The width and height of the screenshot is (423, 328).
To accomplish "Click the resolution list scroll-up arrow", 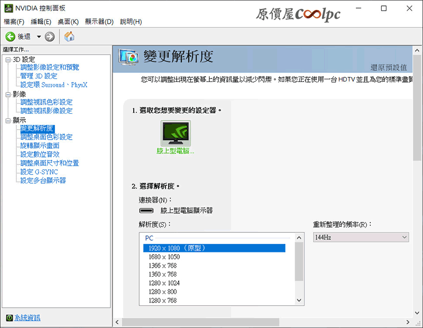I will coord(299,238).
